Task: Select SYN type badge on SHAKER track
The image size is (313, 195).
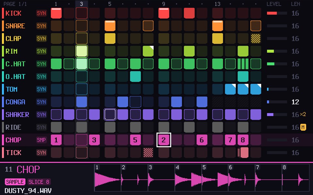Action: [41, 115]
